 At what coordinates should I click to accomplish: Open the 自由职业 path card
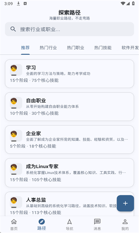click(69, 106)
